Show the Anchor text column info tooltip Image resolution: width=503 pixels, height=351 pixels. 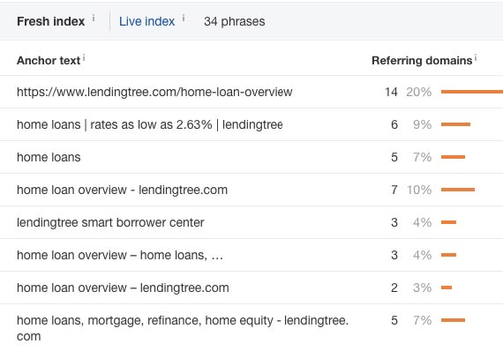pos(84,57)
